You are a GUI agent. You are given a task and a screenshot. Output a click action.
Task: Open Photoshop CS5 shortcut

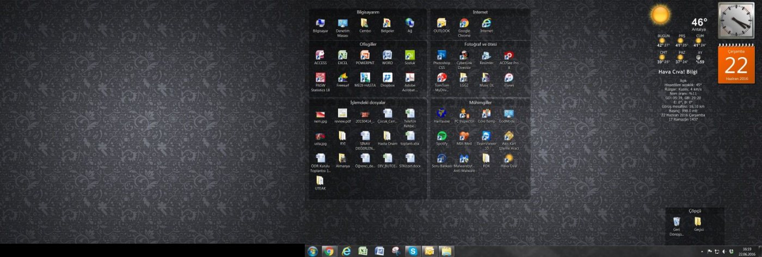[x=441, y=55]
